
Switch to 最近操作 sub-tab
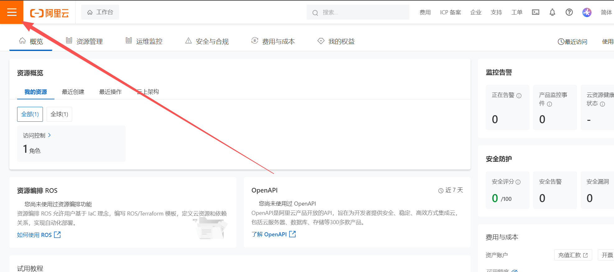coord(110,92)
